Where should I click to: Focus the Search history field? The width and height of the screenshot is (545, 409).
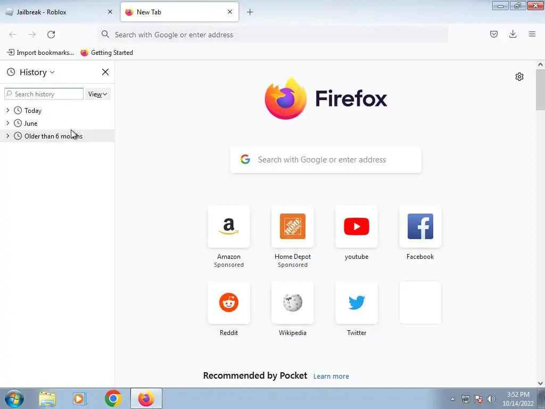[44, 94]
